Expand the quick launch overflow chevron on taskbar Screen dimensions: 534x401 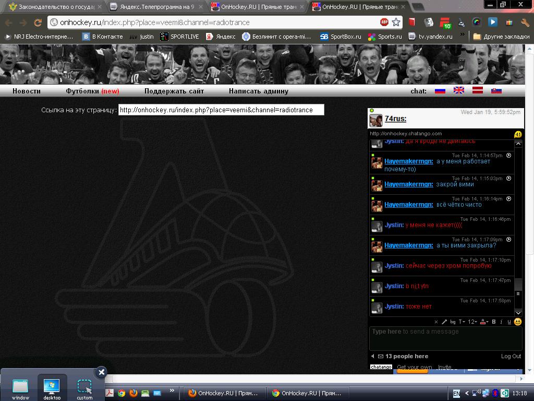click(172, 391)
